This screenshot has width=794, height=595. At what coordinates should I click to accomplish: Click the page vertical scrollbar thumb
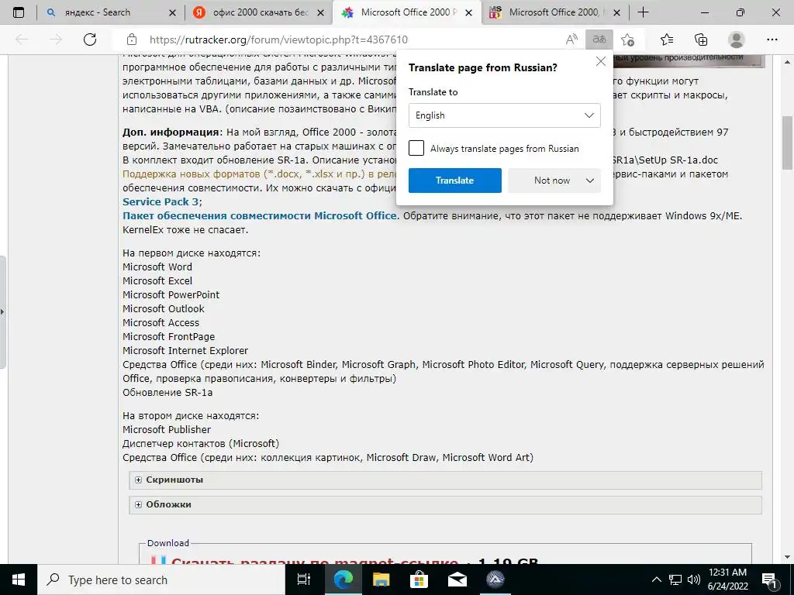(787, 143)
